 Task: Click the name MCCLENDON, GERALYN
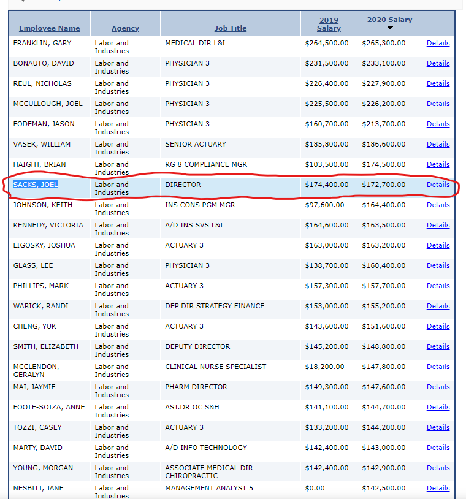36,370
